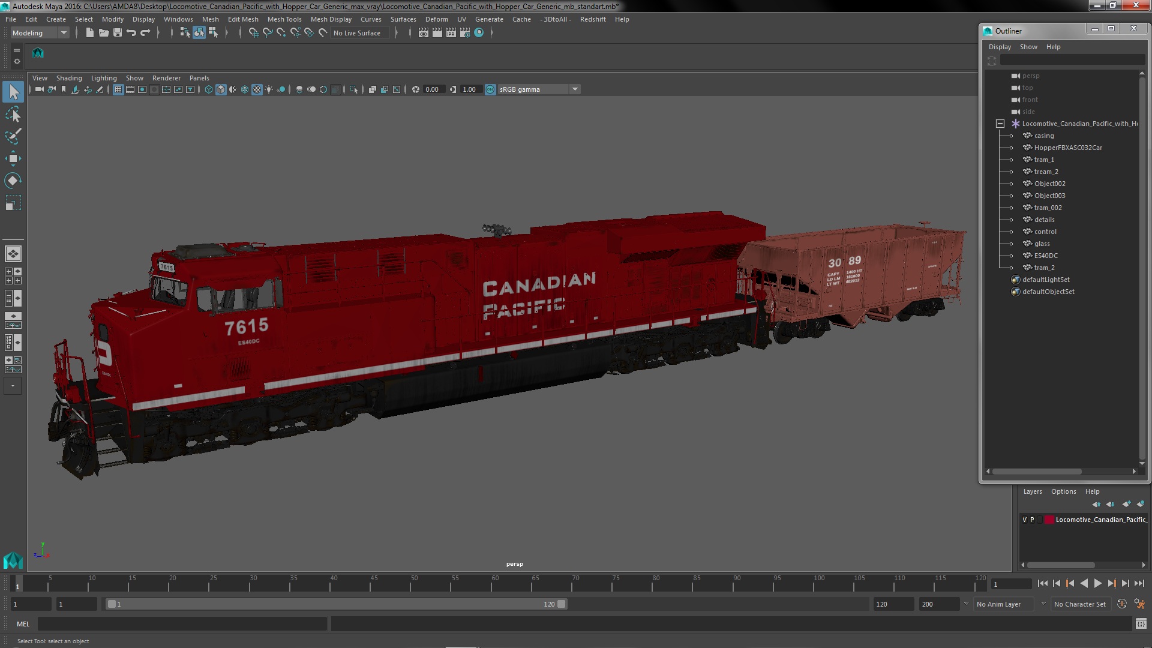Image resolution: width=1152 pixels, height=648 pixels.
Task: Click the time range slider bar
Action: (336, 604)
